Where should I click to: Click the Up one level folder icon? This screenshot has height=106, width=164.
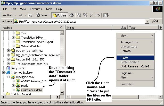point(30,15)
